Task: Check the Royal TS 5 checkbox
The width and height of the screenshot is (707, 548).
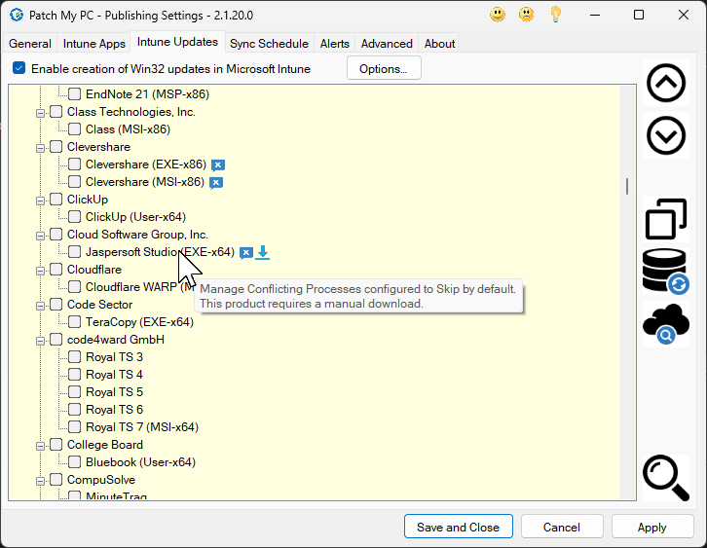Action: [x=74, y=391]
